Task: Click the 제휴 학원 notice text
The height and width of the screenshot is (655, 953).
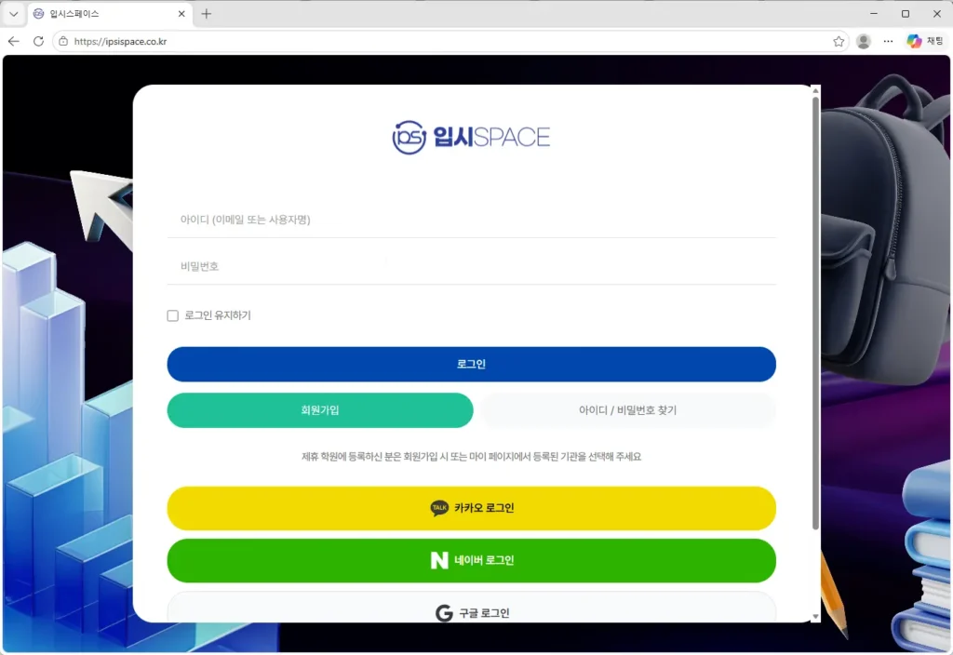Action: pyautogui.click(x=471, y=456)
